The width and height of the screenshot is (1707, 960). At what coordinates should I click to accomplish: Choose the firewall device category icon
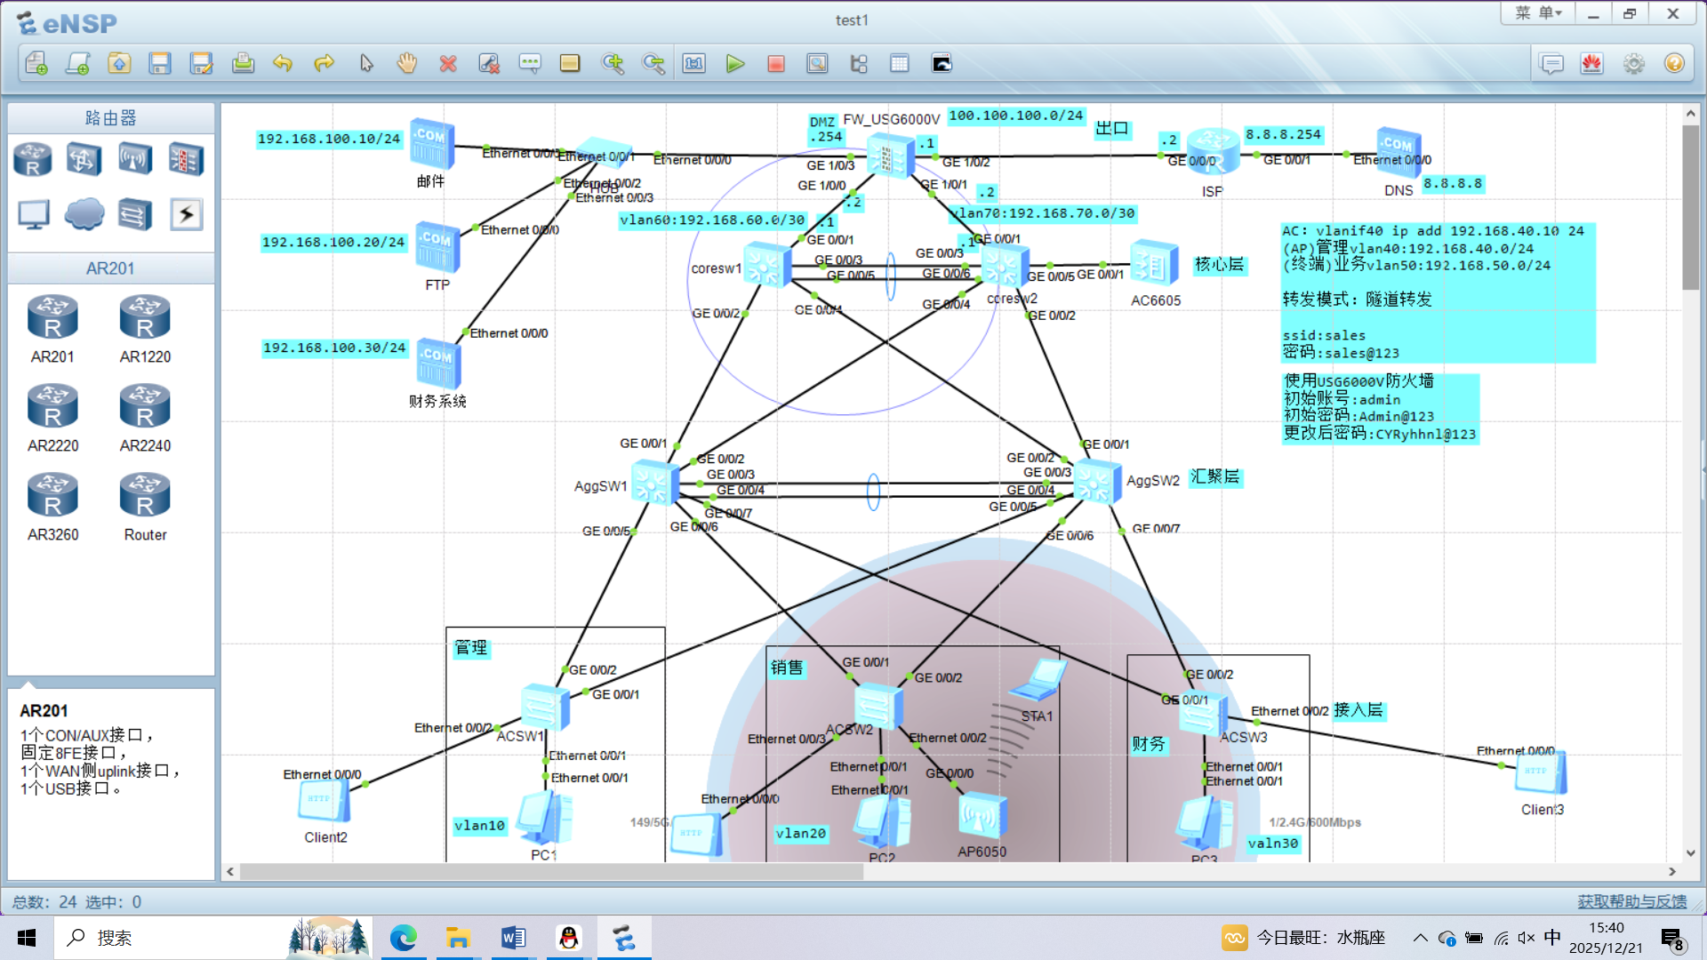[186, 160]
